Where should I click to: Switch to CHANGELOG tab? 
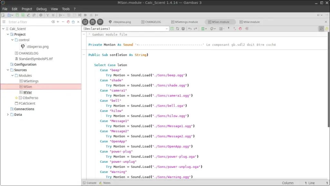151,22
